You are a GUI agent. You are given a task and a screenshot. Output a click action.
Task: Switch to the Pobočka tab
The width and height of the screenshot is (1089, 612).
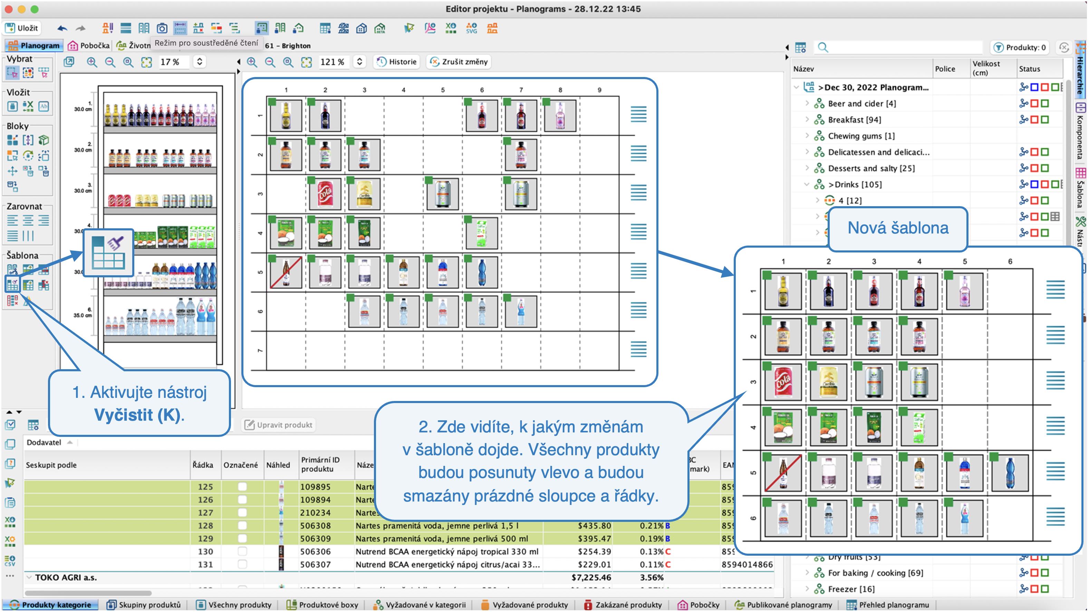pos(89,45)
